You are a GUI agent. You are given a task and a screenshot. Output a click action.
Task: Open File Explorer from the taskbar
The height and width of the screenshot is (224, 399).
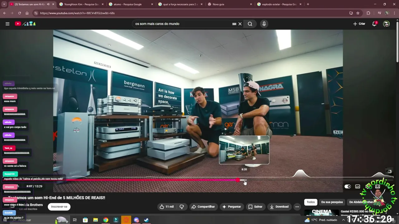95,220
